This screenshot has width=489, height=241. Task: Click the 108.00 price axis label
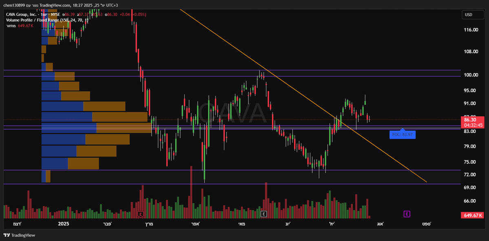coord(471,52)
